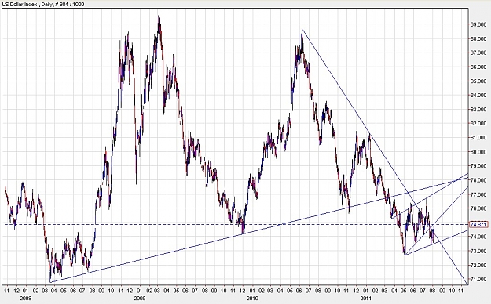
Task: Select the 72.000 price axis label
Action: tap(479, 265)
